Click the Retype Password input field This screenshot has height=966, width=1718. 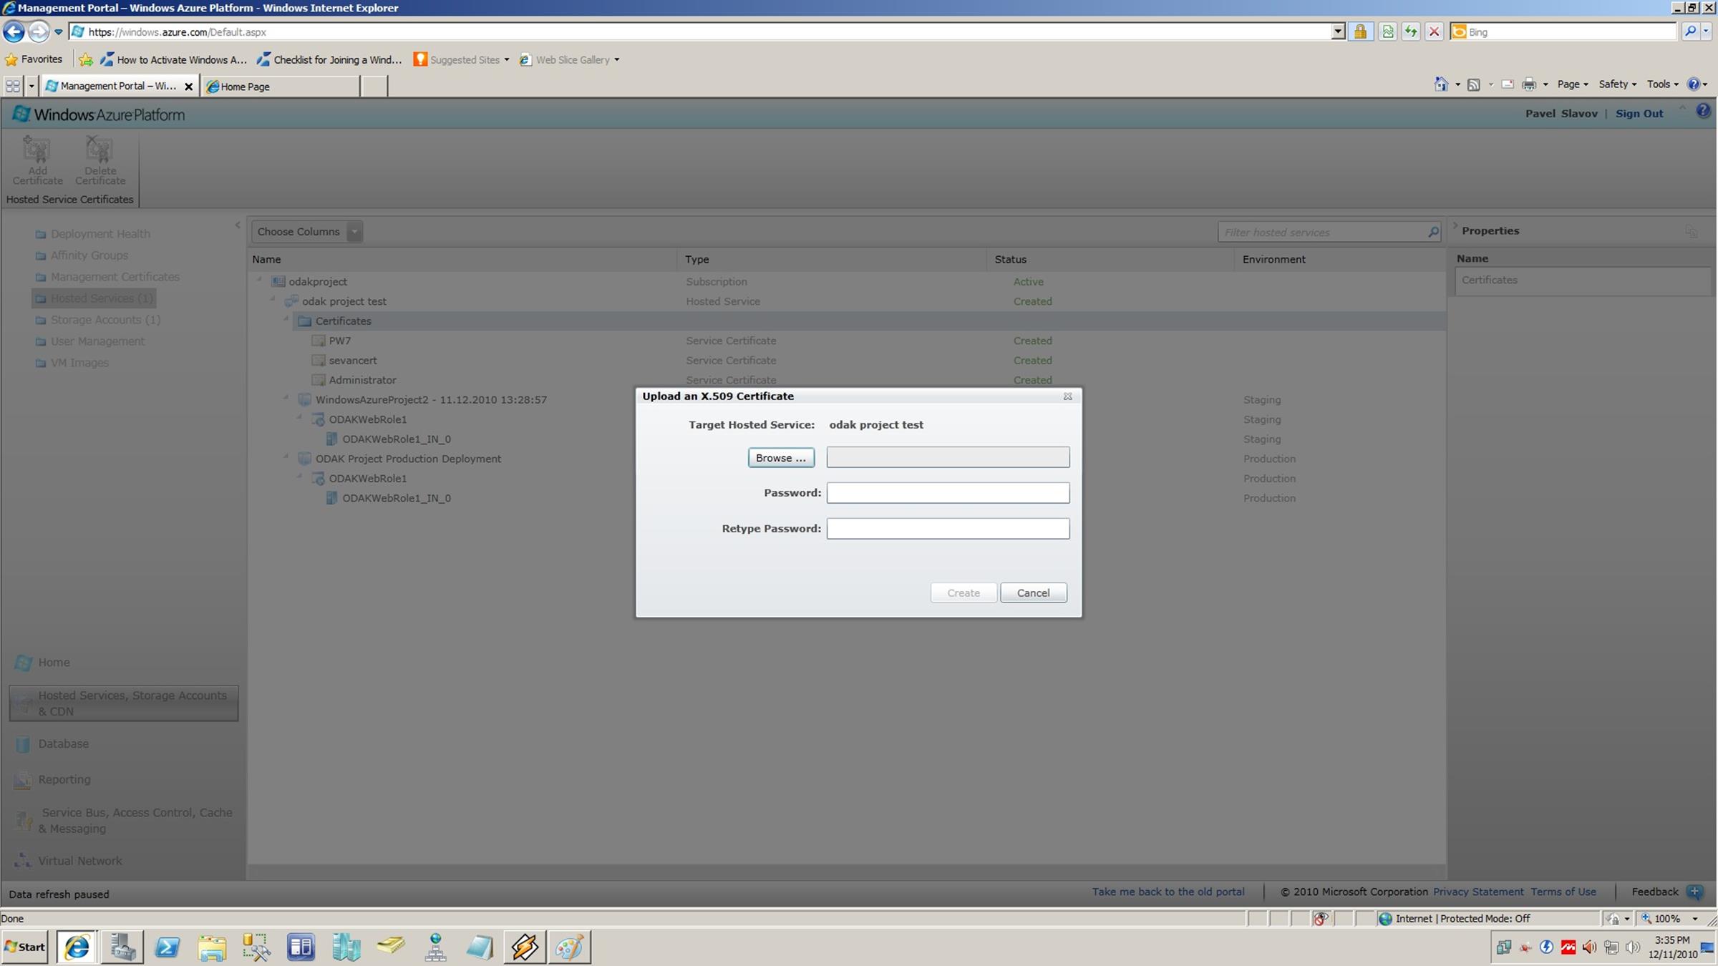(948, 529)
